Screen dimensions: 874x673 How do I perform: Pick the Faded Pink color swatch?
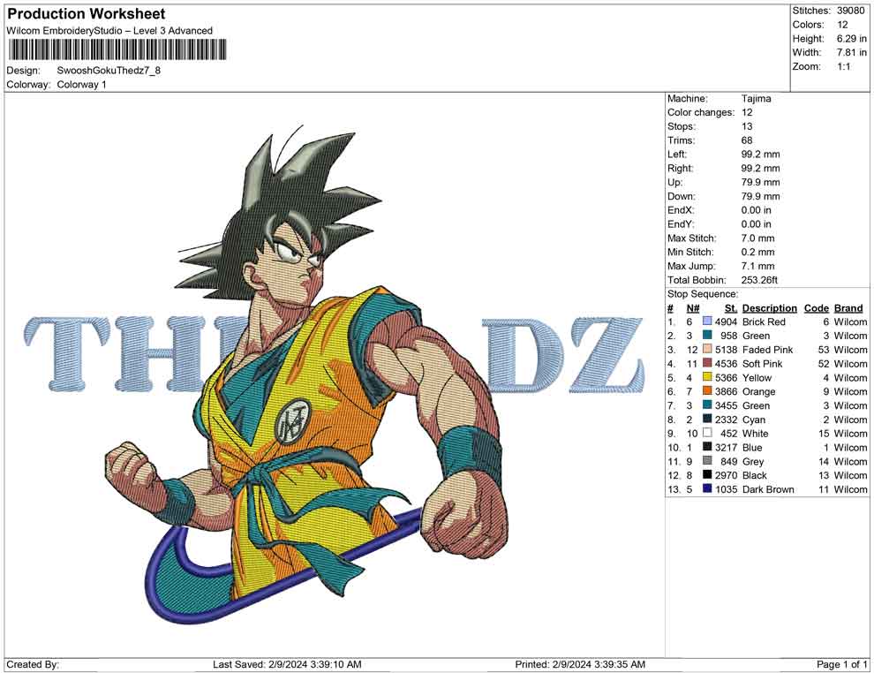click(707, 349)
